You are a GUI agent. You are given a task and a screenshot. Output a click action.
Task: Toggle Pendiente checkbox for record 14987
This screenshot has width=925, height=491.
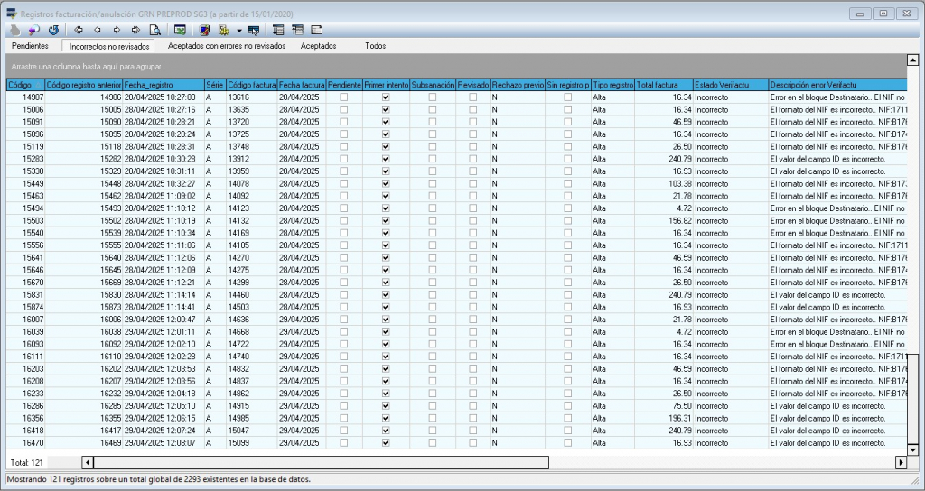tap(344, 97)
